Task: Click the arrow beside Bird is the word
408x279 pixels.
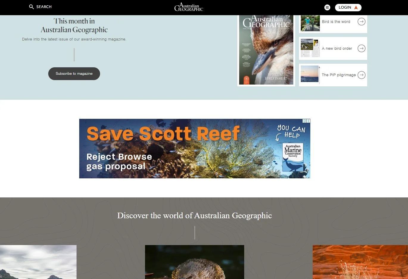Action: tap(362, 21)
